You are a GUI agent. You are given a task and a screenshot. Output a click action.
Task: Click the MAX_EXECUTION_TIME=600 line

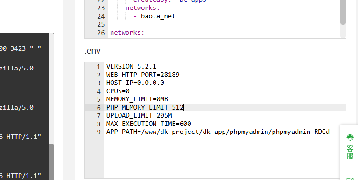point(148,124)
